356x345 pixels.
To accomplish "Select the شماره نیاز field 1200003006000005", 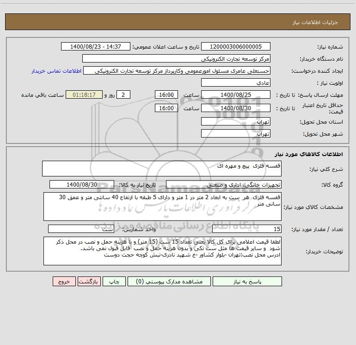I will click(236, 46).
